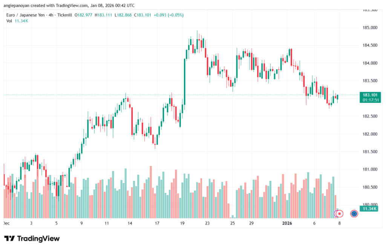The height and width of the screenshot is (249, 386).
Task: Click the 184.500 price scale label
Action: (369, 46)
